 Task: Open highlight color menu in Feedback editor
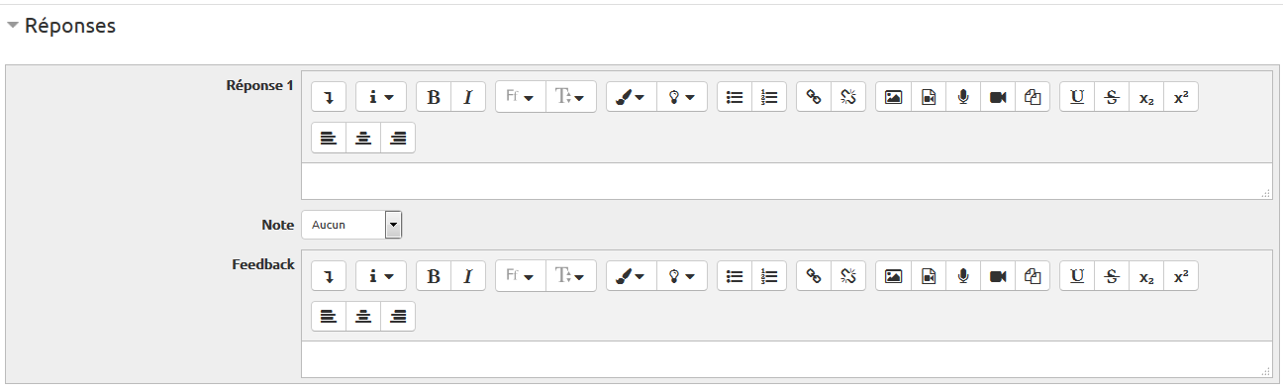[682, 276]
